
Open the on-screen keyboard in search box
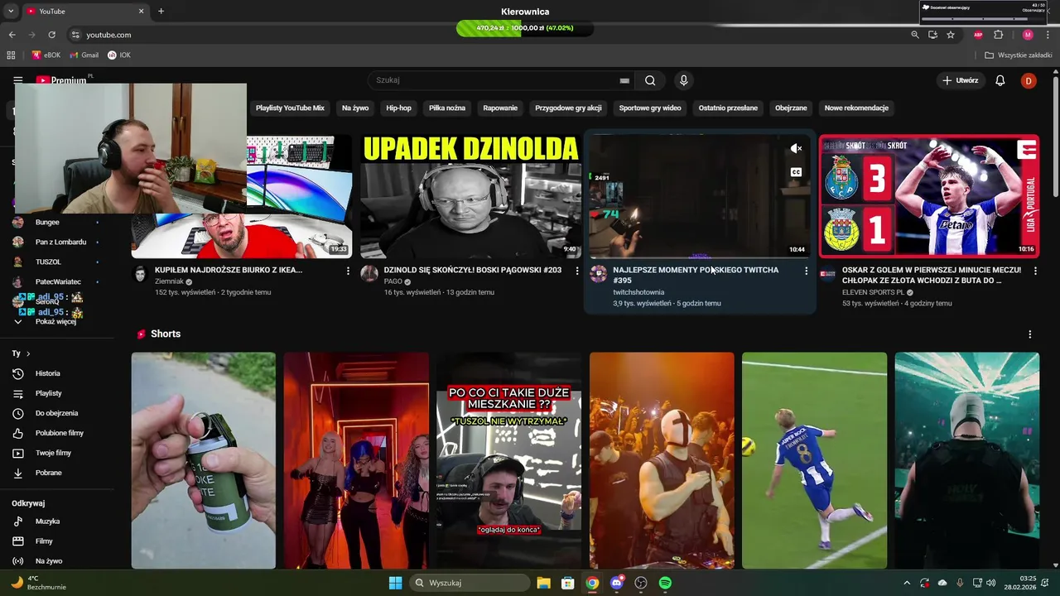pos(624,80)
